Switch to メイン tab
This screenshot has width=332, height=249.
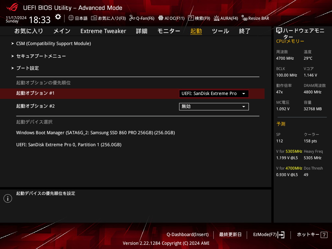point(62,31)
